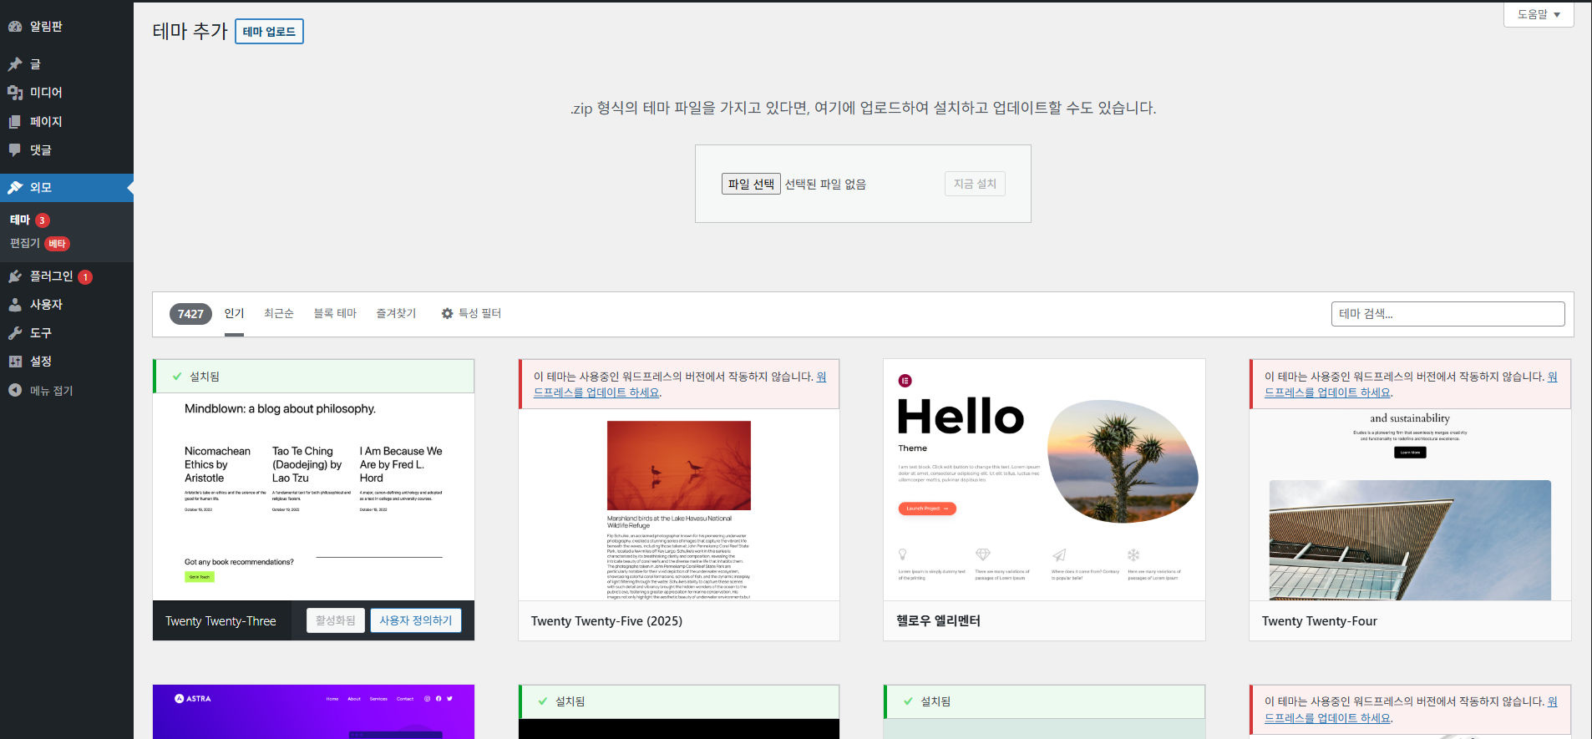Click the settings (설정) sliders icon
This screenshot has width=1592, height=739.
coord(15,362)
